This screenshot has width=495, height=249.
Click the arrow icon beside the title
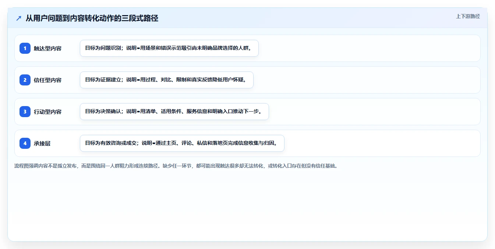[x=18, y=18]
